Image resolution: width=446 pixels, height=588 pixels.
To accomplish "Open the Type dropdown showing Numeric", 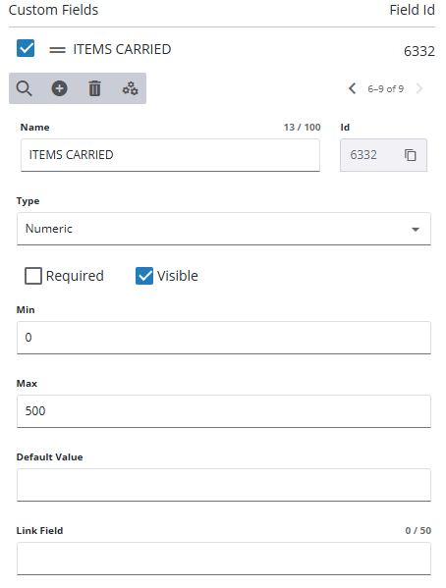I will click(224, 229).
